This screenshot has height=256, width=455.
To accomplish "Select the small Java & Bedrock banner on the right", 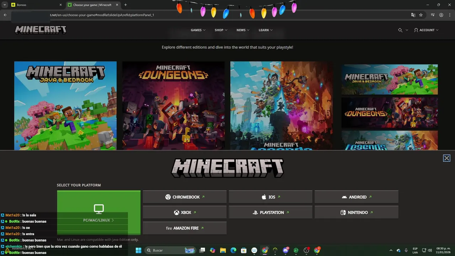I will (390, 79).
